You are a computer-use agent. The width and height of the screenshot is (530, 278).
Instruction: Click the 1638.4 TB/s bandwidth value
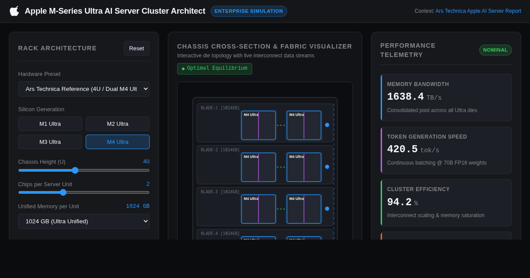(x=414, y=97)
